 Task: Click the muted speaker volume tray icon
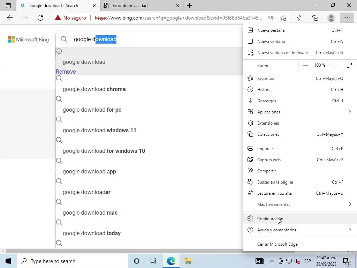pyautogui.click(x=297, y=261)
